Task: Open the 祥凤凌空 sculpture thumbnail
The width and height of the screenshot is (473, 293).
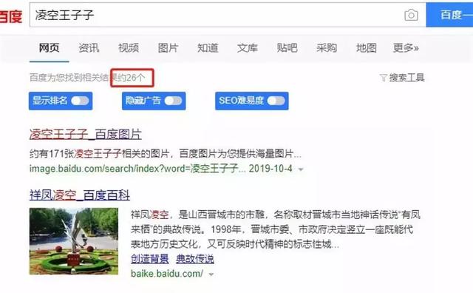Action: pos(74,241)
